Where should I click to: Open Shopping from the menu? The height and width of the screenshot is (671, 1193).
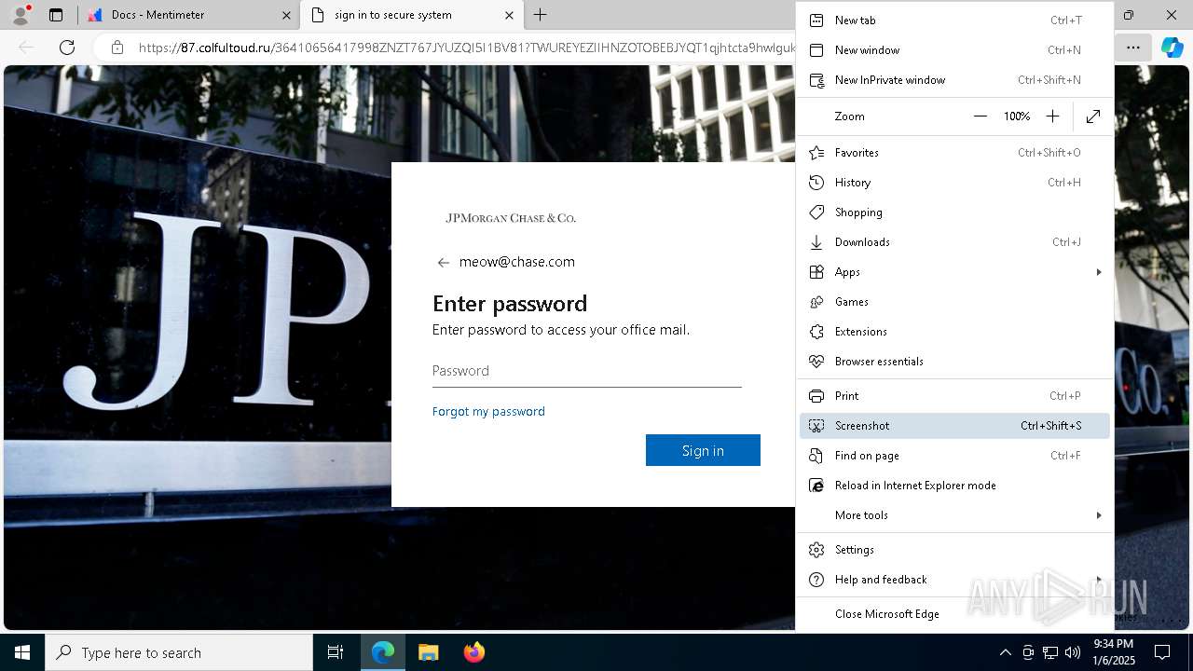click(954, 212)
